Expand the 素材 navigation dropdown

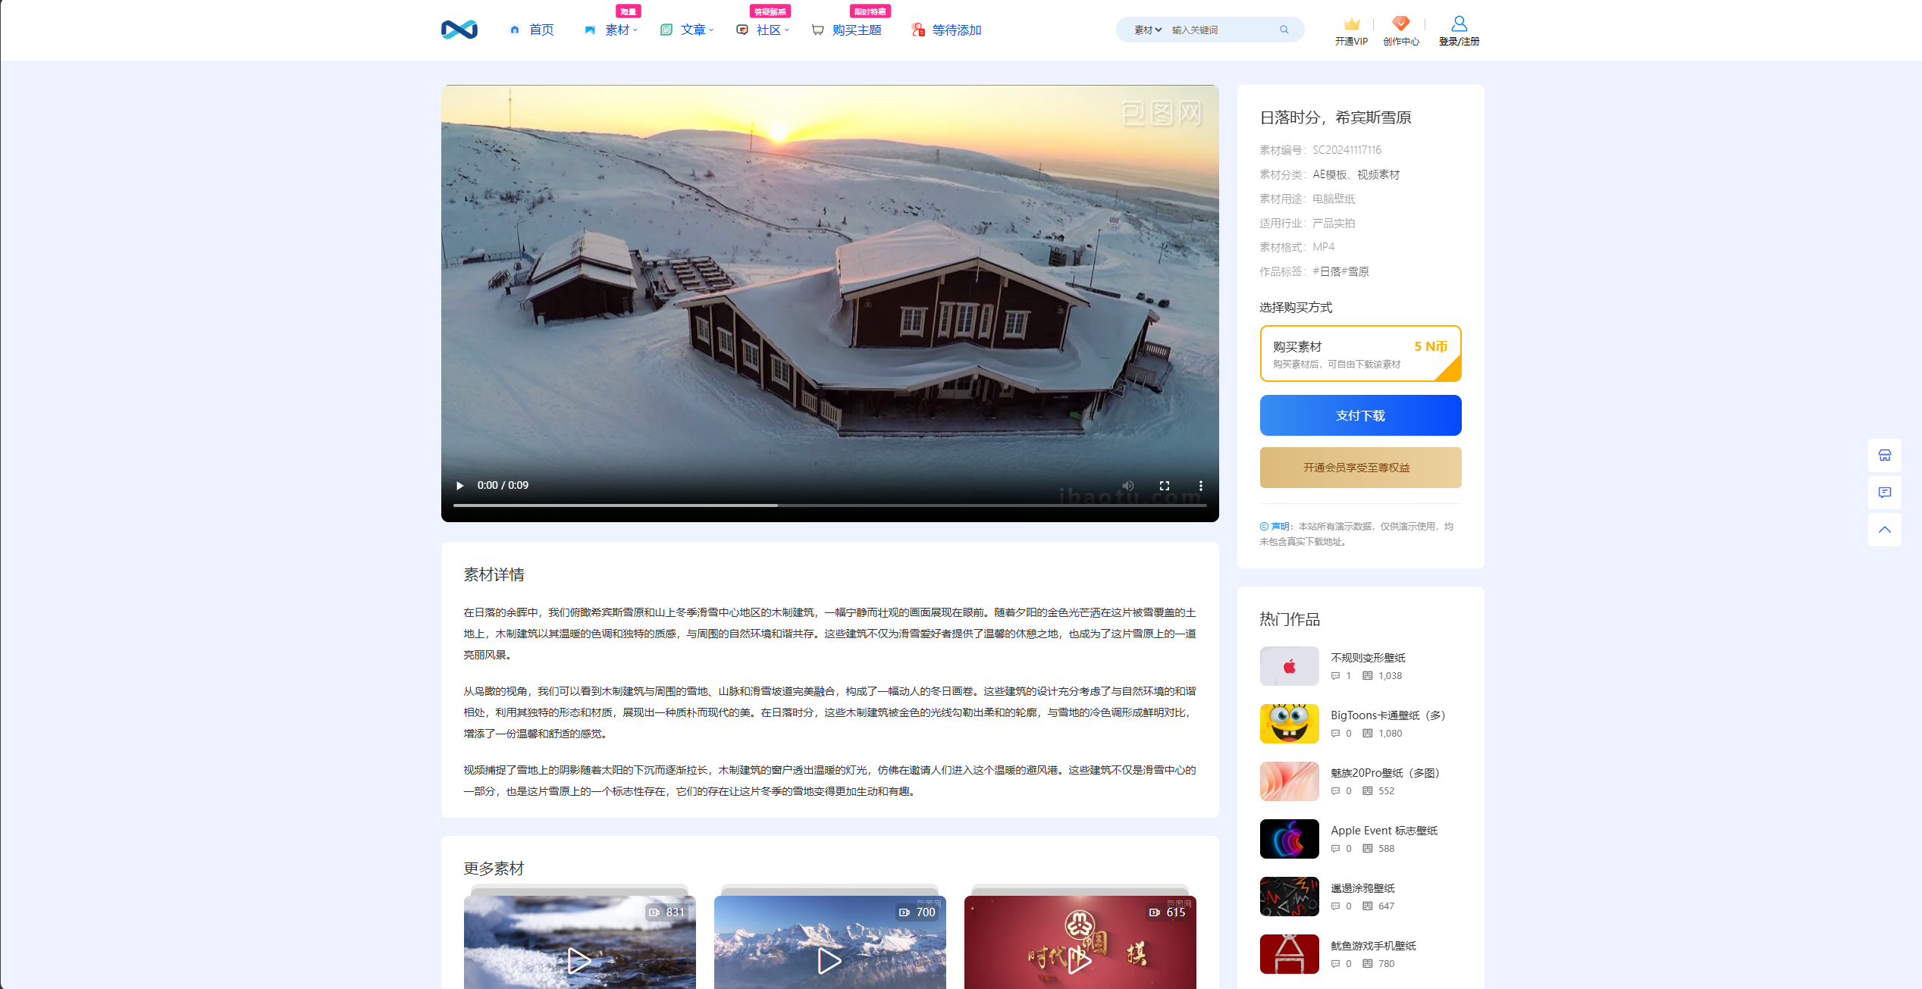pos(611,30)
